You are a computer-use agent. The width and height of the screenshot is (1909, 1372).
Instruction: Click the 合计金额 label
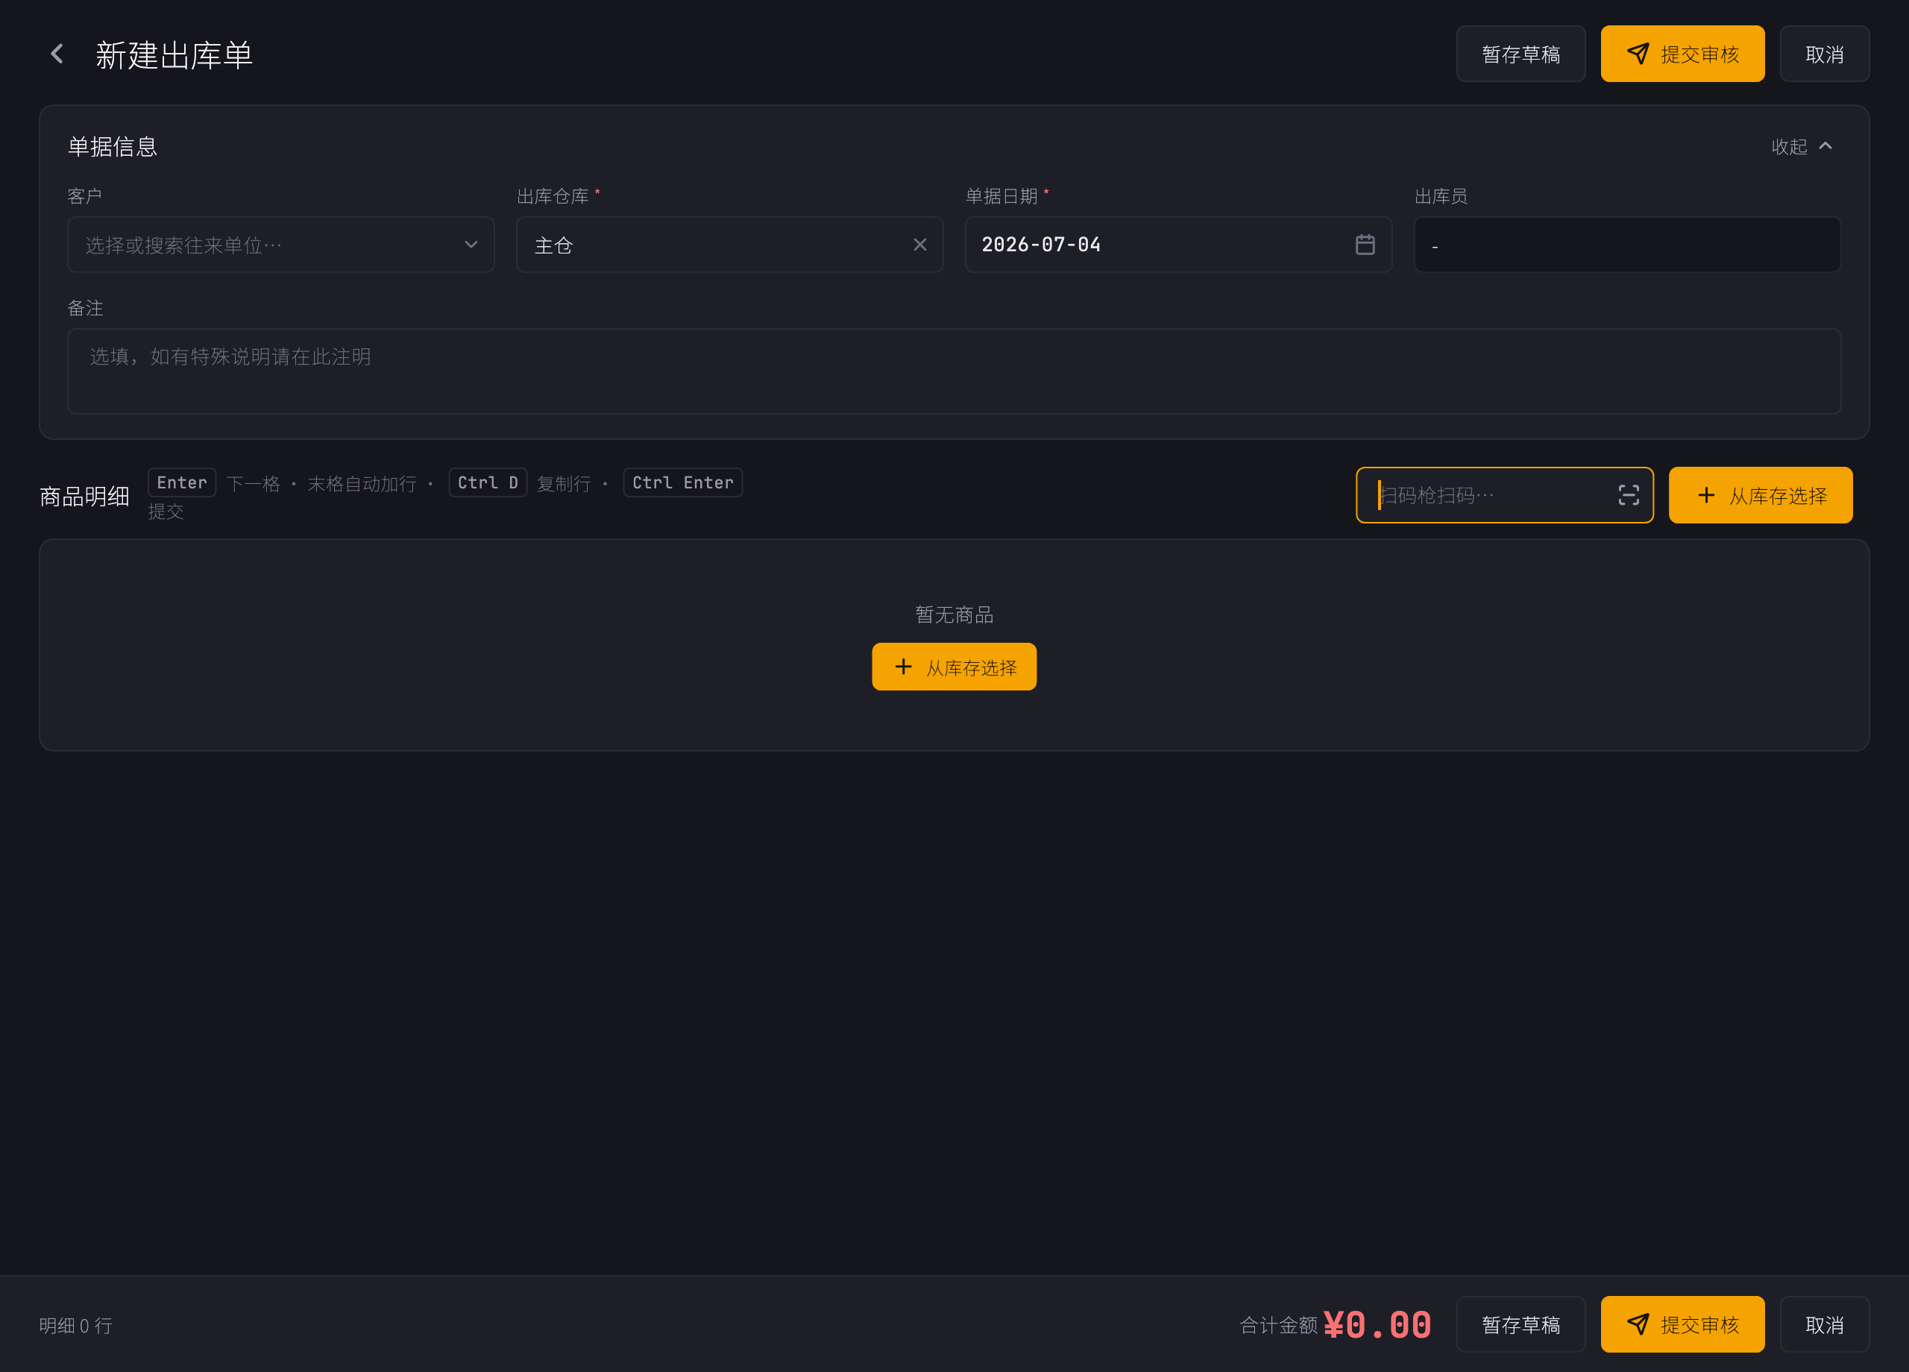tap(1279, 1326)
